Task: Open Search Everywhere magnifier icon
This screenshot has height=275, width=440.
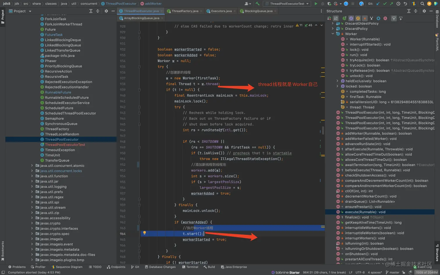Action: point(422,3)
